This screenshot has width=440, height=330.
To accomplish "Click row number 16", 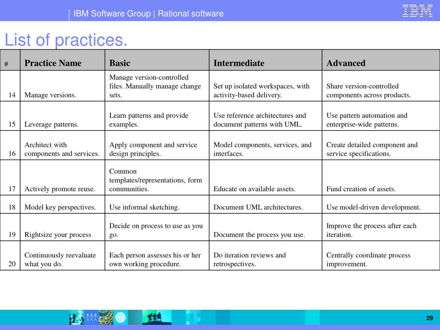I will tap(12, 153).
